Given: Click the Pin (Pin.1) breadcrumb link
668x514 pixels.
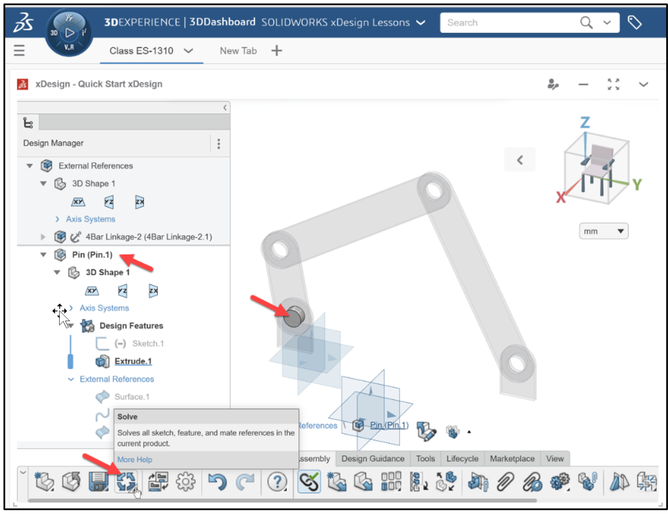Looking at the screenshot, I should pyautogui.click(x=390, y=425).
